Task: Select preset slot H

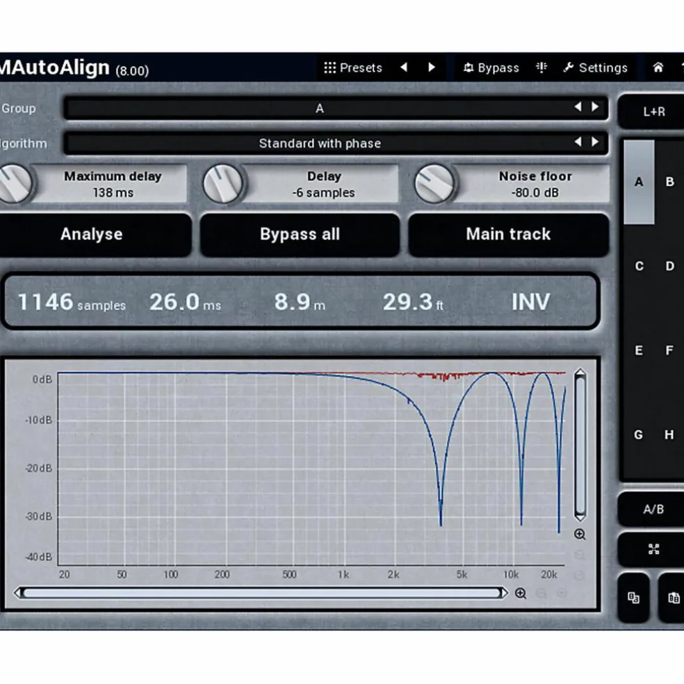Action: pos(669,434)
